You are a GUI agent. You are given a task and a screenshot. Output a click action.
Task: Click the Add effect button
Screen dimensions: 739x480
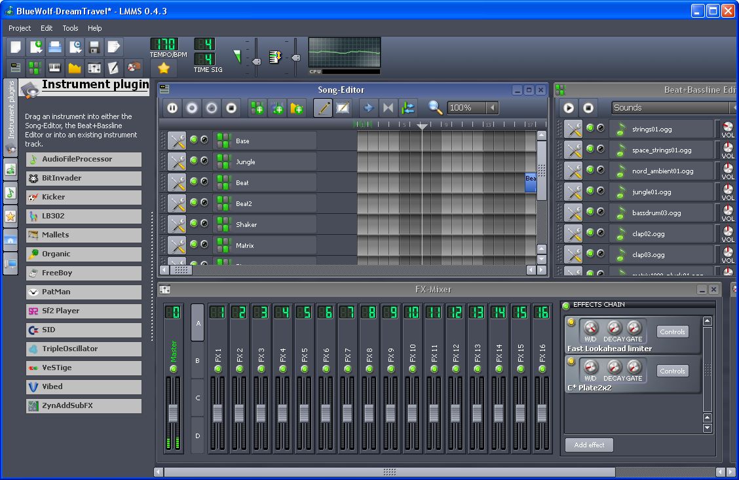589,445
